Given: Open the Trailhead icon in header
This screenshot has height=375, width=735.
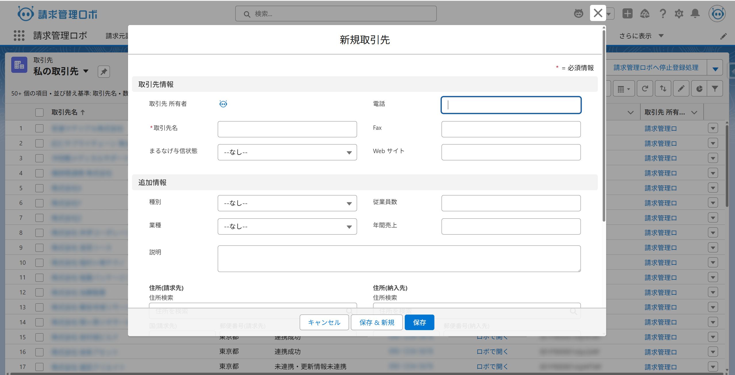Looking at the screenshot, I should pyautogui.click(x=645, y=13).
